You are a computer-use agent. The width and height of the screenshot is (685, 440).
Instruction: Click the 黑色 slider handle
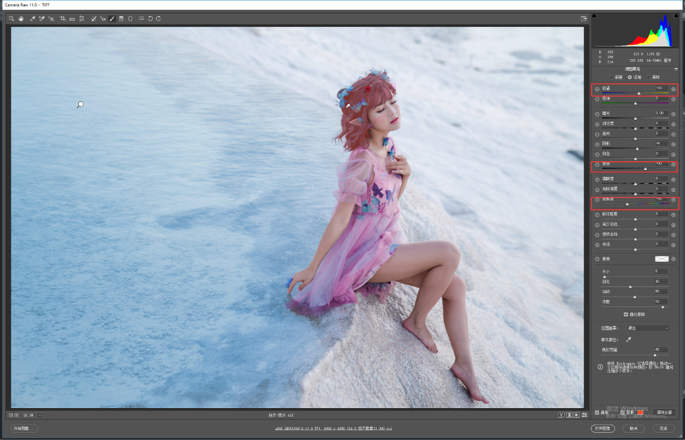coord(645,169)
